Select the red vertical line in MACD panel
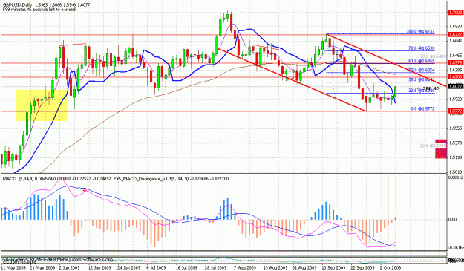The height and width of the screenshot is (271, 464). pos(388,212)
